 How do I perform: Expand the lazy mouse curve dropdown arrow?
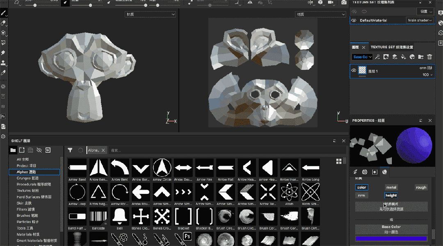coord(240,4)
